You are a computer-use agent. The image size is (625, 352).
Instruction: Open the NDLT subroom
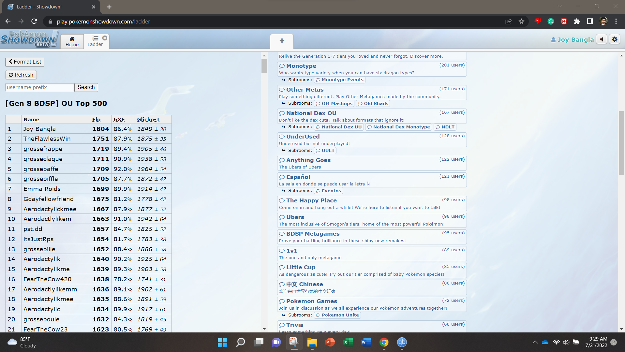(x=445, y=127)
